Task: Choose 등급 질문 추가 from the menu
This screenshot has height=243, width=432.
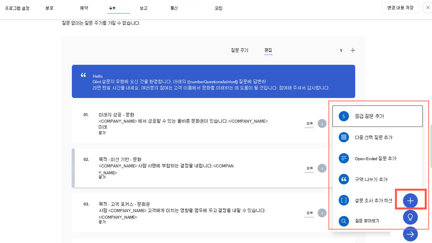Action: (x=378, y=116)
